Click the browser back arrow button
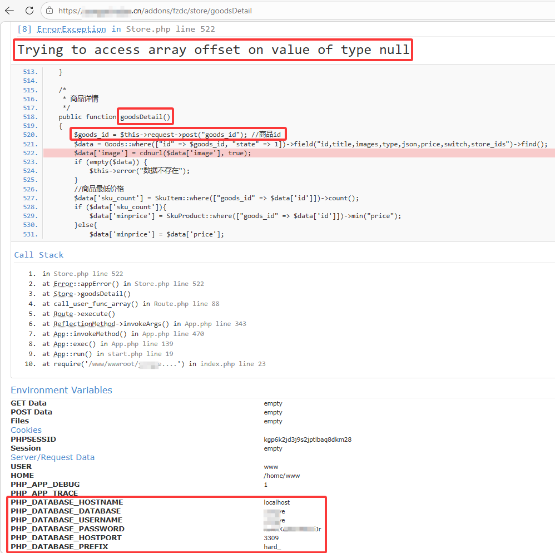This screenshot has height=553, width=555. 9,11
